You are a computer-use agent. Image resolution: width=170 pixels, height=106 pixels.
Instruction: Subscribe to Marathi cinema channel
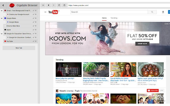coord(153,91)
